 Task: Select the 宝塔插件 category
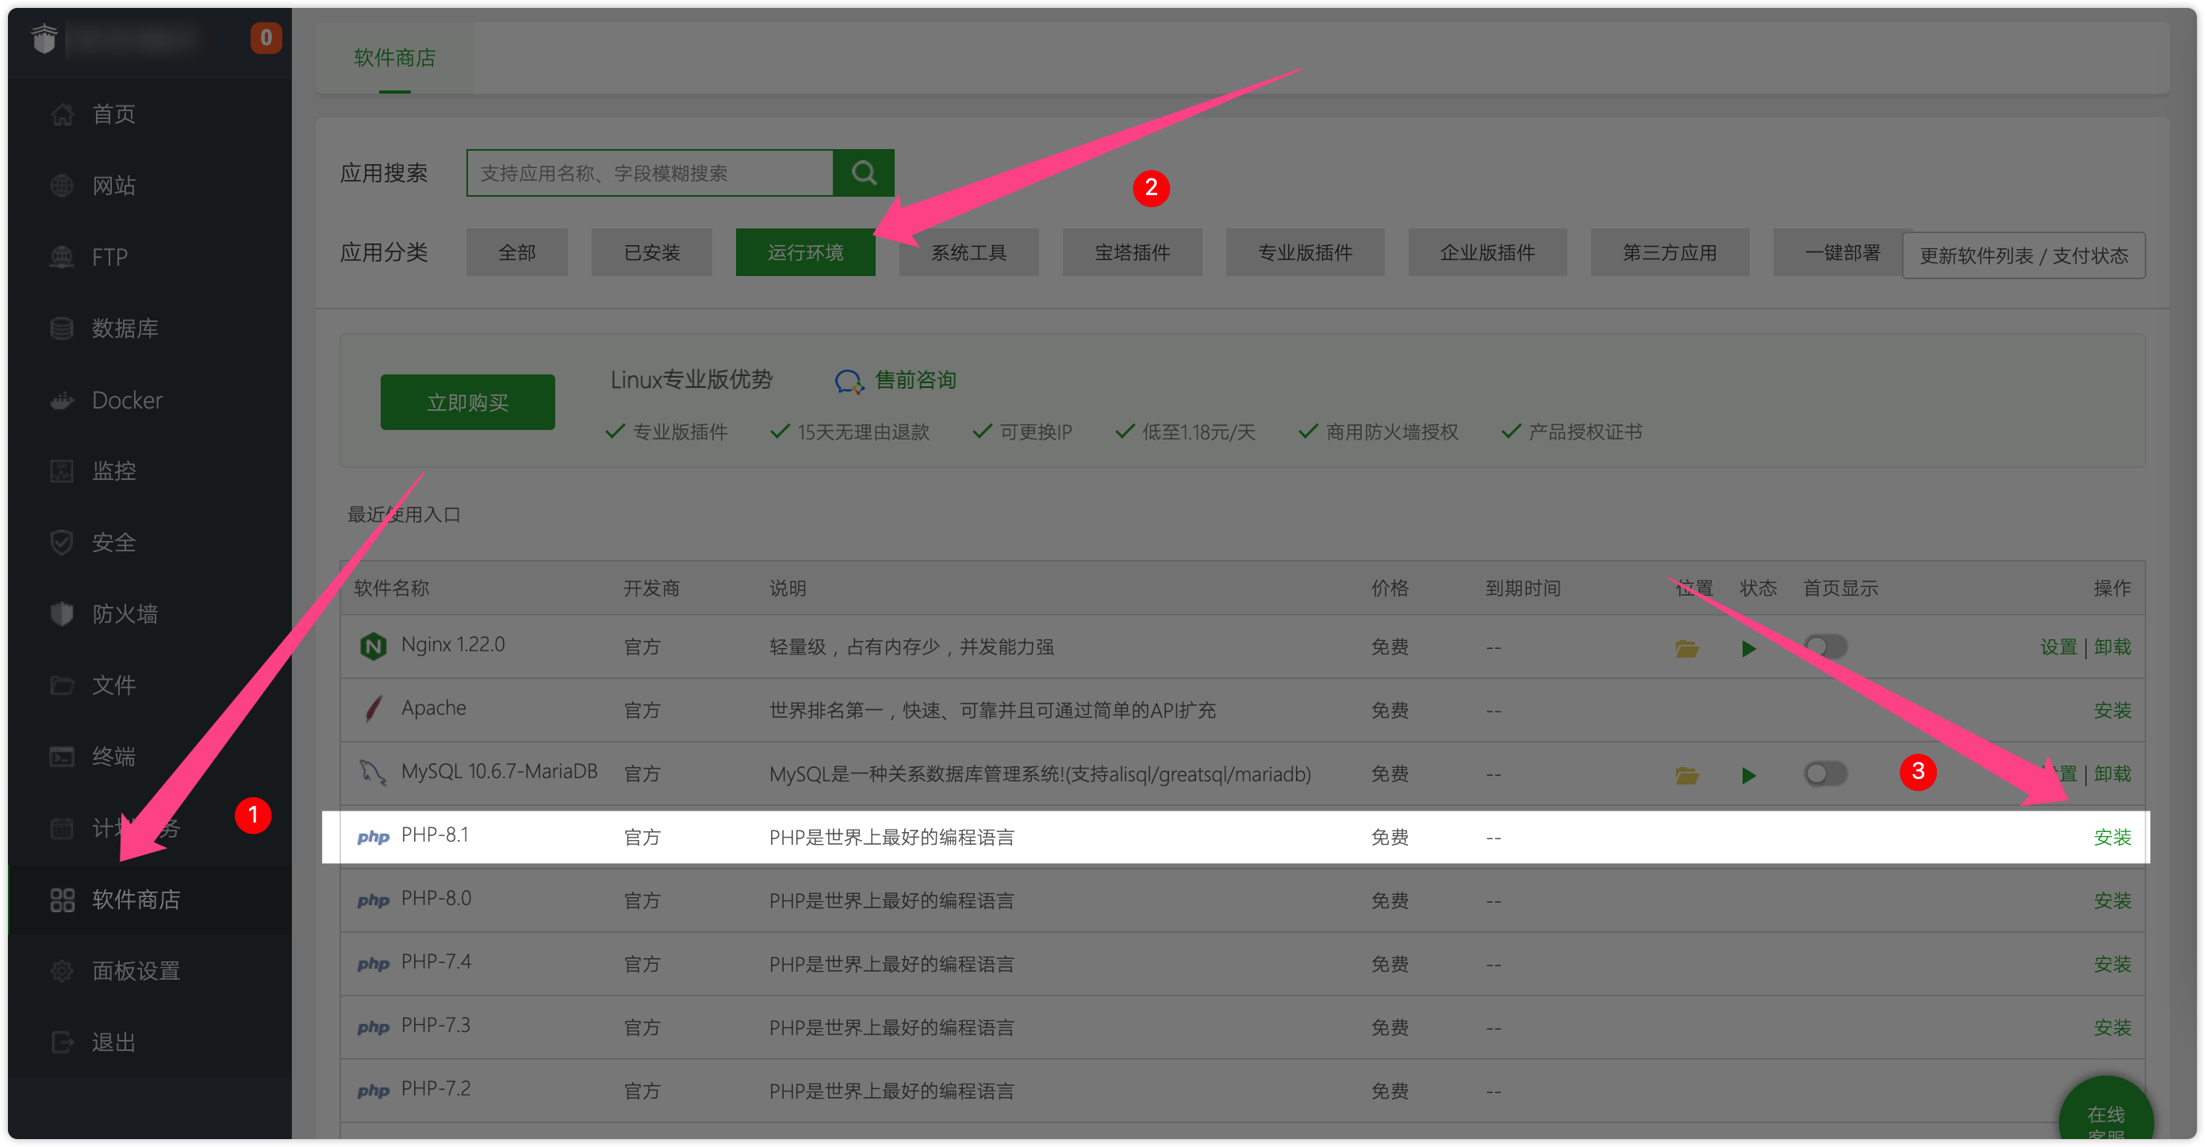coord(1133,252)
